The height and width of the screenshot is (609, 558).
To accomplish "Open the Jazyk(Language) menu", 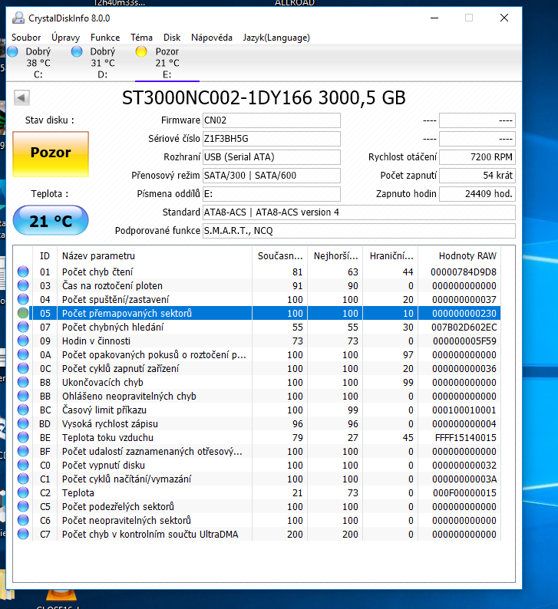I will 276,37.
